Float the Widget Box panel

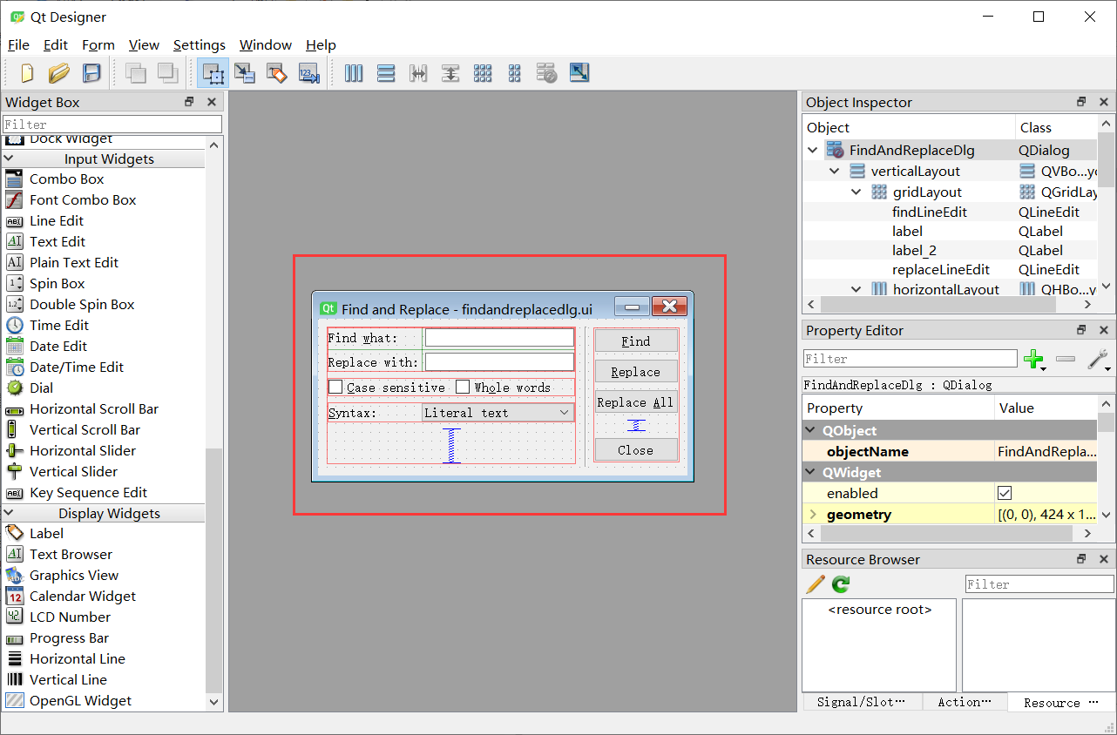[x=189, y=102]
